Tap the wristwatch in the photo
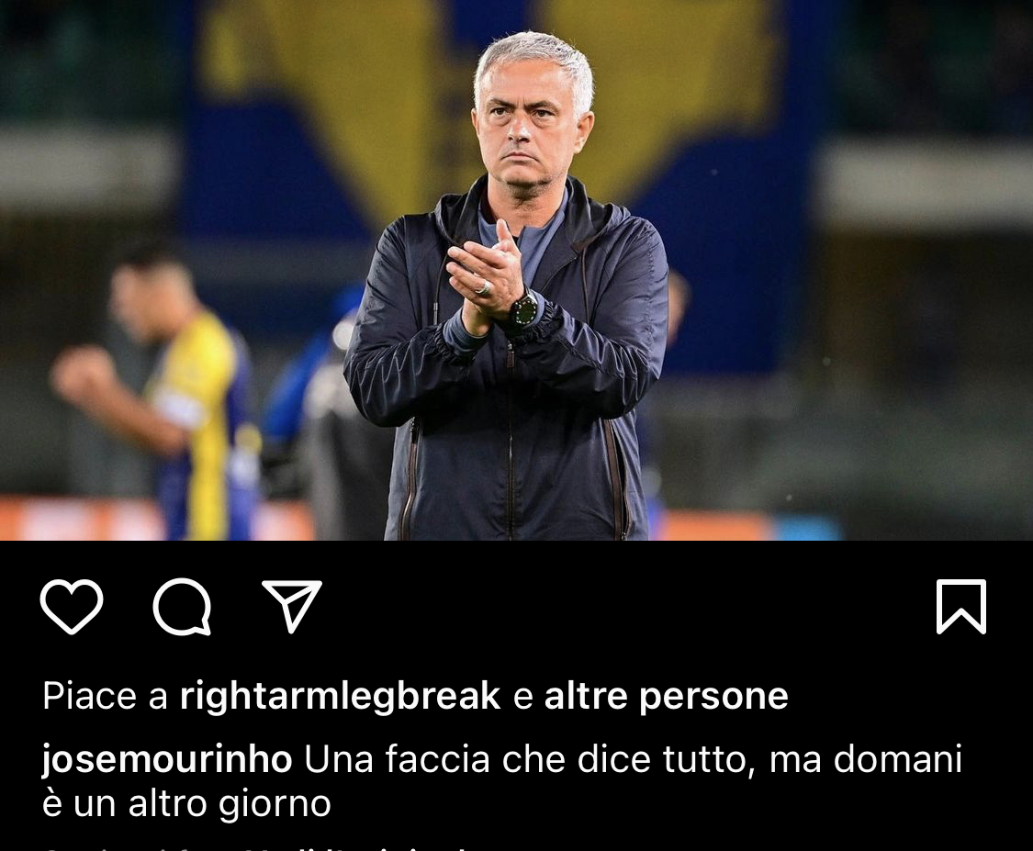Viewport: 1033px width, 851px height. 523,311
